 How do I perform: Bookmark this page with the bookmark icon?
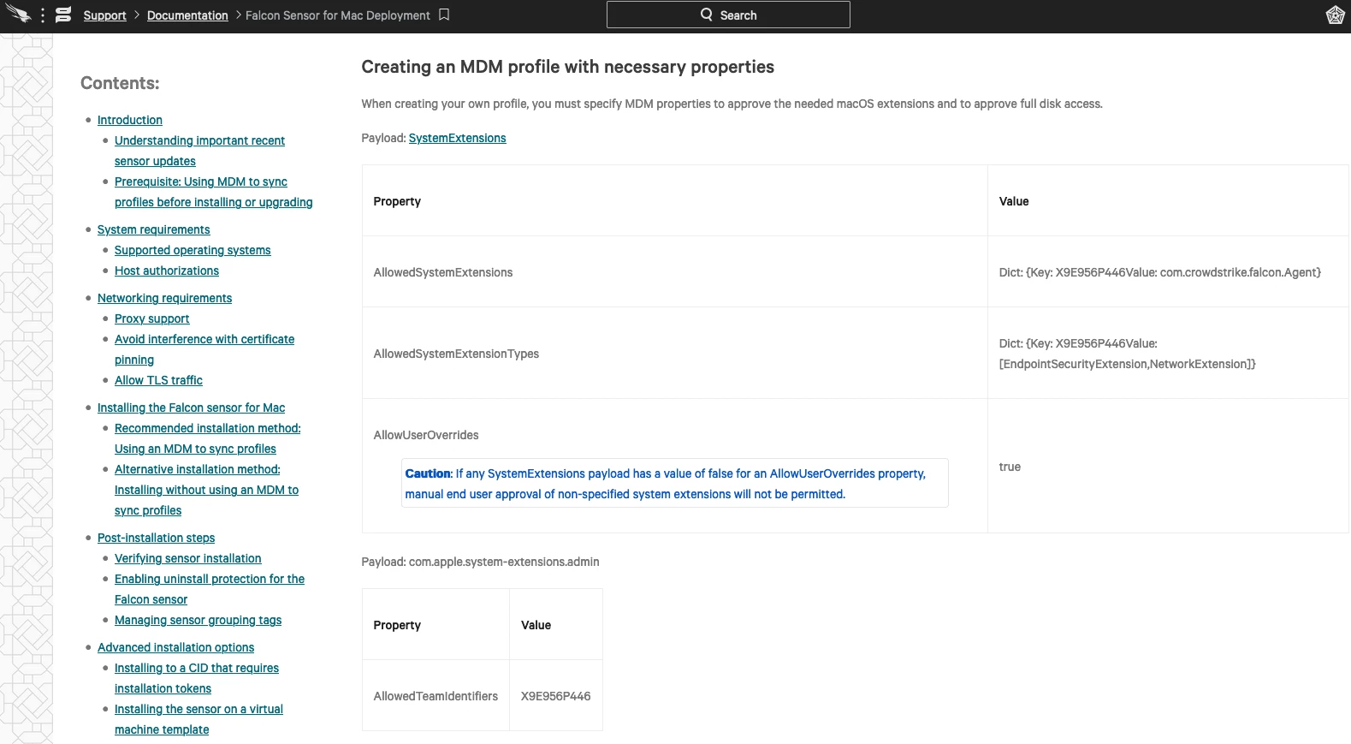coord(444,15)
